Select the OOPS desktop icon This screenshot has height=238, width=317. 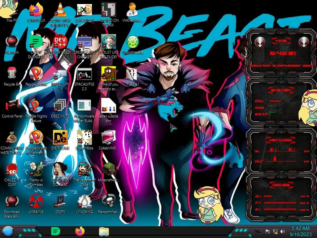click(x=60, y=205)
